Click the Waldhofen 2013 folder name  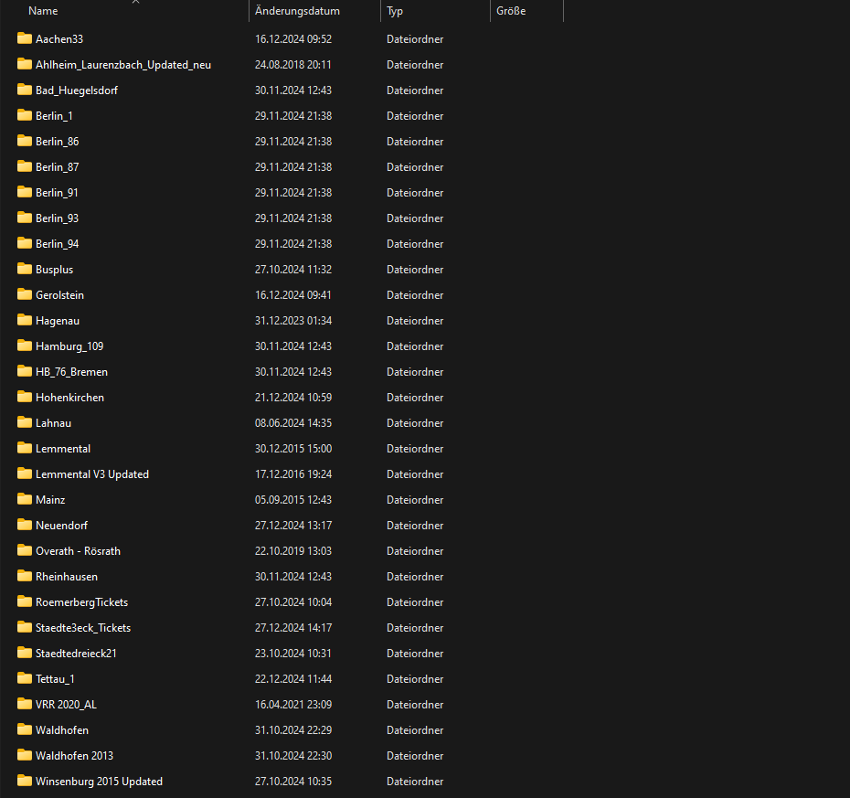pos(74,756)
